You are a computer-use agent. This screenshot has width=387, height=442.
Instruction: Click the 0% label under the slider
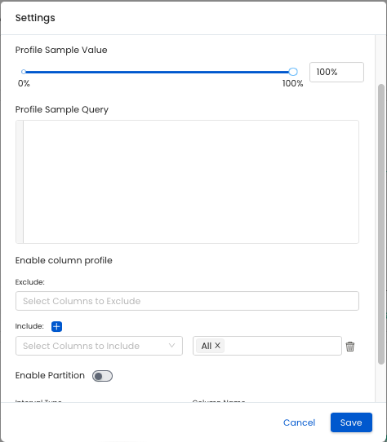[x=24, y=83]
